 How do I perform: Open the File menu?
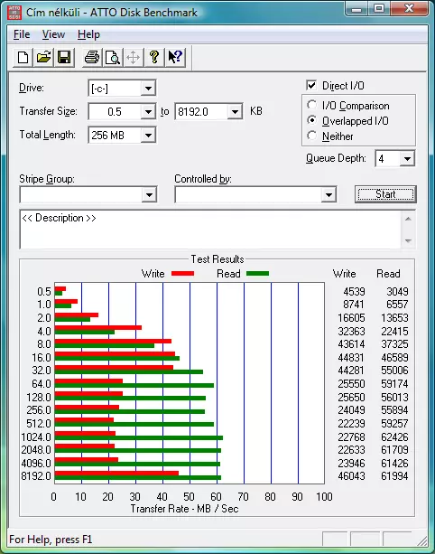tap(22, 34)
